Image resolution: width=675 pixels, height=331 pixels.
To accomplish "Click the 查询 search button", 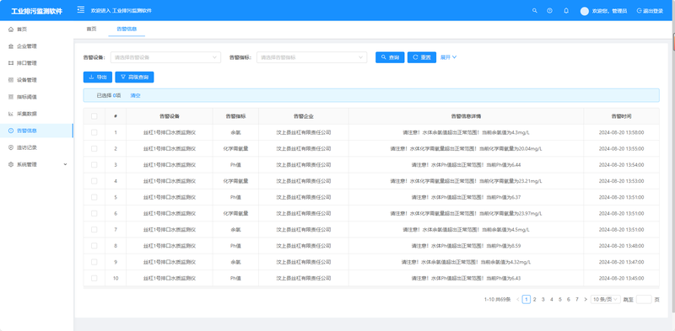I will pyautogui.click(x=390, y=57).
